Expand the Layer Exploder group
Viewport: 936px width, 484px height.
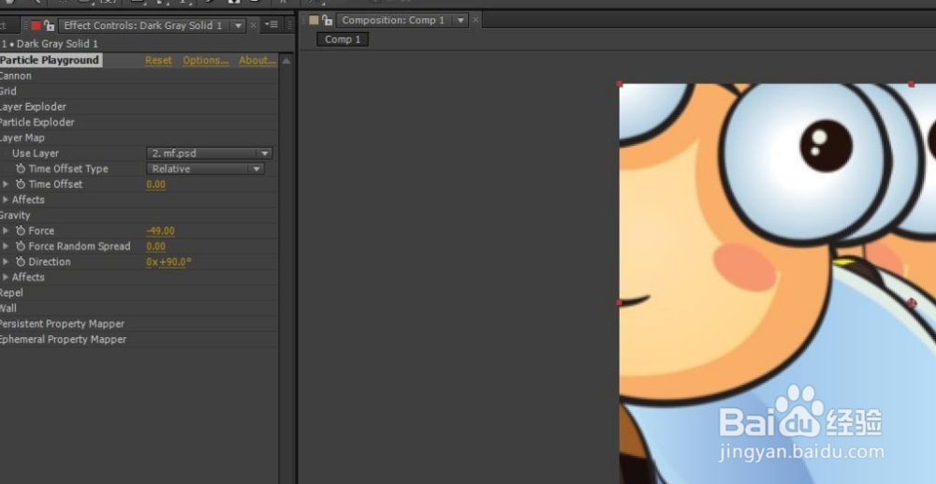click(33, 107)
